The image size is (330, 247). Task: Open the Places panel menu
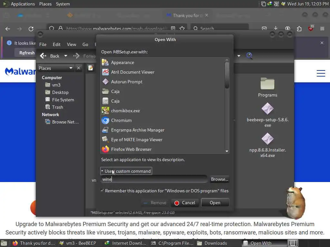(x=45, y=4)
